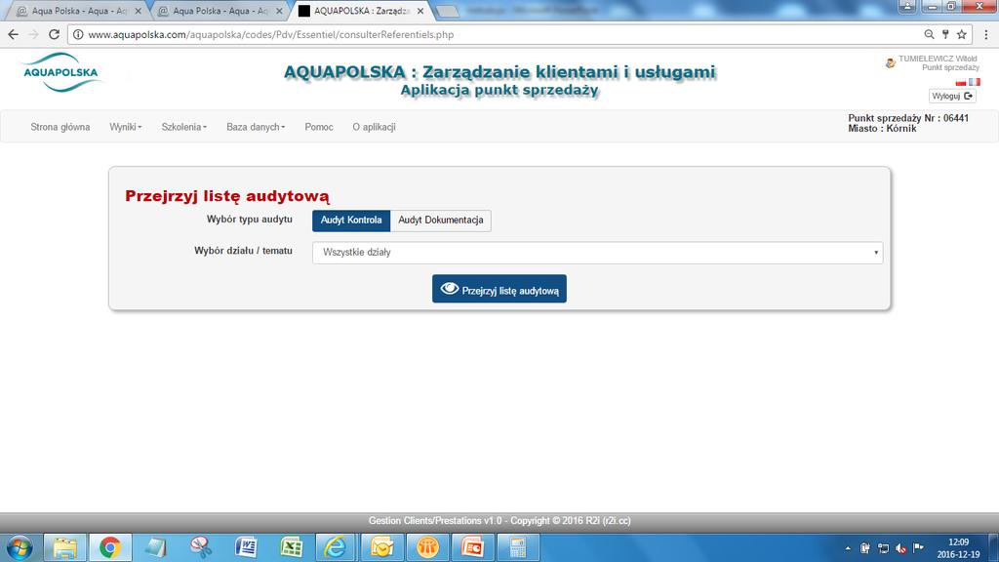The image size is (999, 562).
Task: Click the clock in the taskbar
Action: (958, 548)
